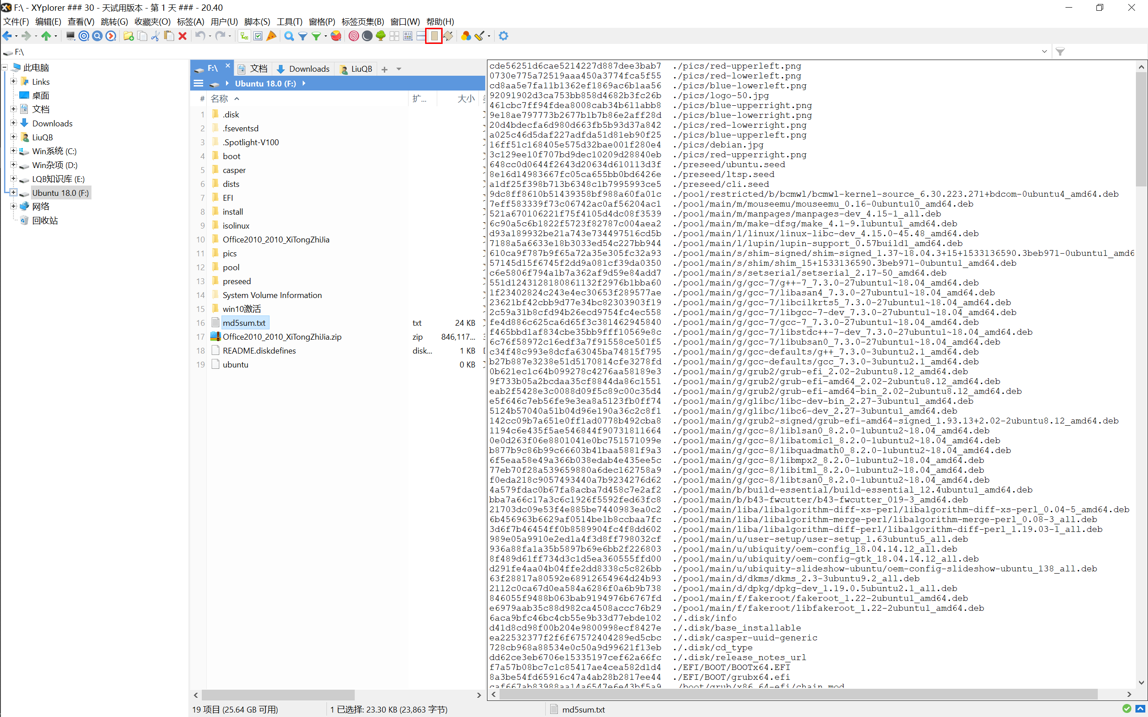This screenshot has height=717, width=1148.
Task: Open Find Files with magnifier icon
Action: [x=288, y=36]
